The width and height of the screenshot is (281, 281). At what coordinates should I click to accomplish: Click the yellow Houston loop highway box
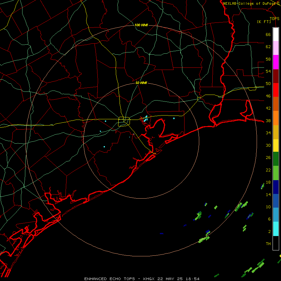pyautogui.click(x=124, y=121)
